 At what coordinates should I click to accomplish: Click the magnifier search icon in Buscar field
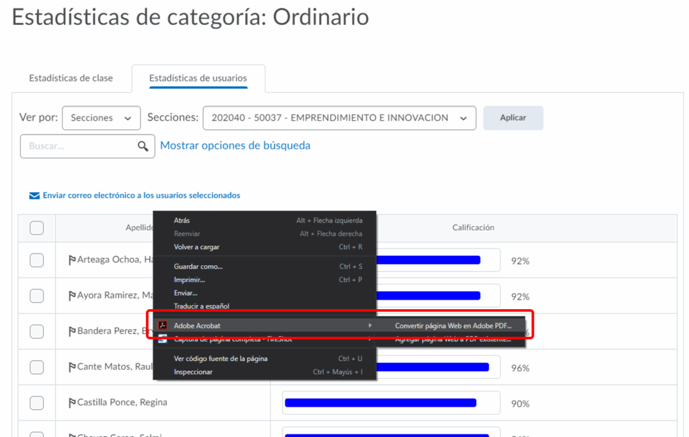[143, 146]
